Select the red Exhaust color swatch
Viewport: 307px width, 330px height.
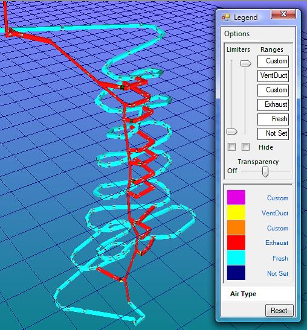(x=236, y=243)
